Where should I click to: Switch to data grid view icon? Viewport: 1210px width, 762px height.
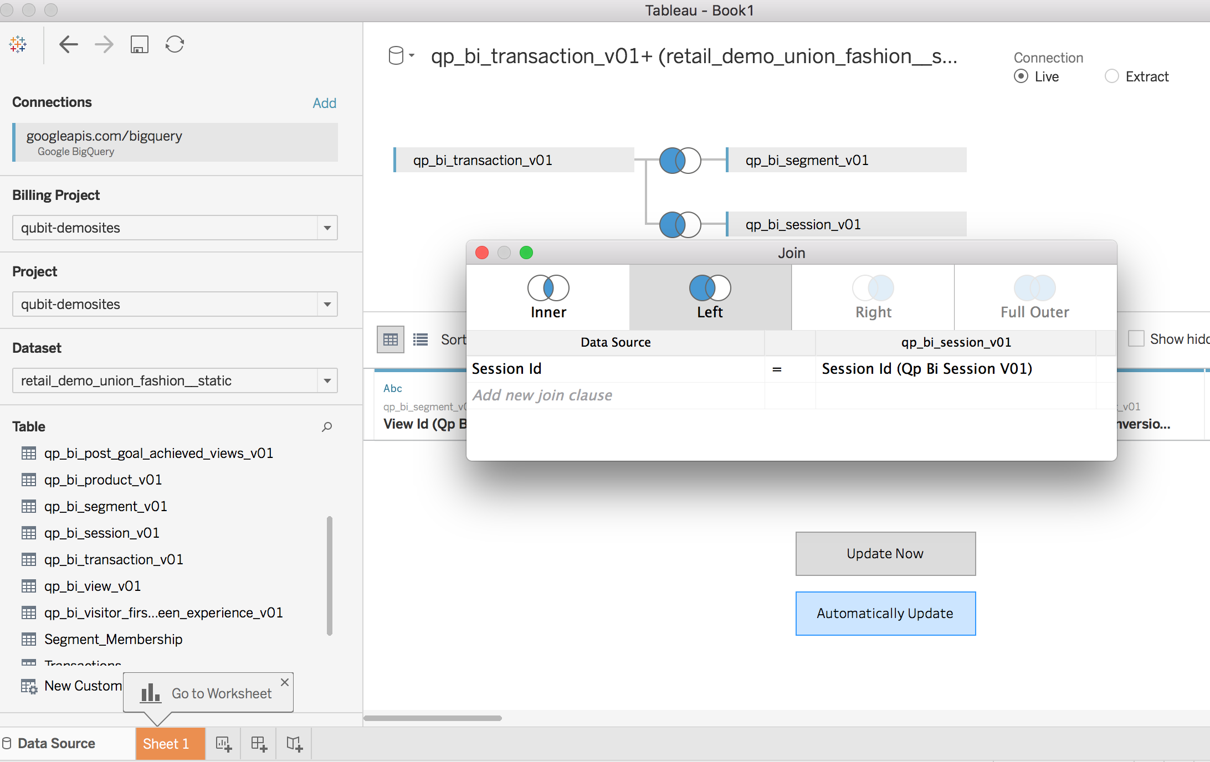(x=391, y=339)
